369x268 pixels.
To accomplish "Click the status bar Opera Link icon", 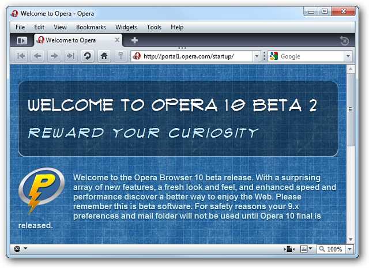I will point(17,249).
